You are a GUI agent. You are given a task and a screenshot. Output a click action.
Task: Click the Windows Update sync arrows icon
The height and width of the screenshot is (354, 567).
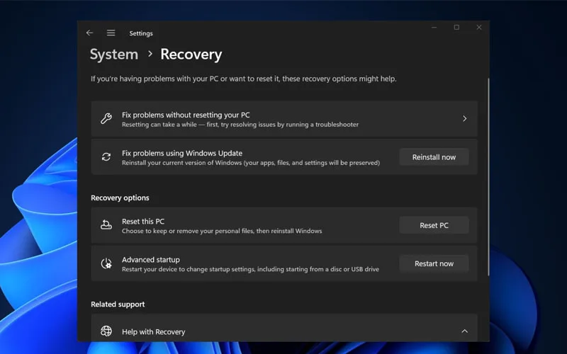coord(106,157)
